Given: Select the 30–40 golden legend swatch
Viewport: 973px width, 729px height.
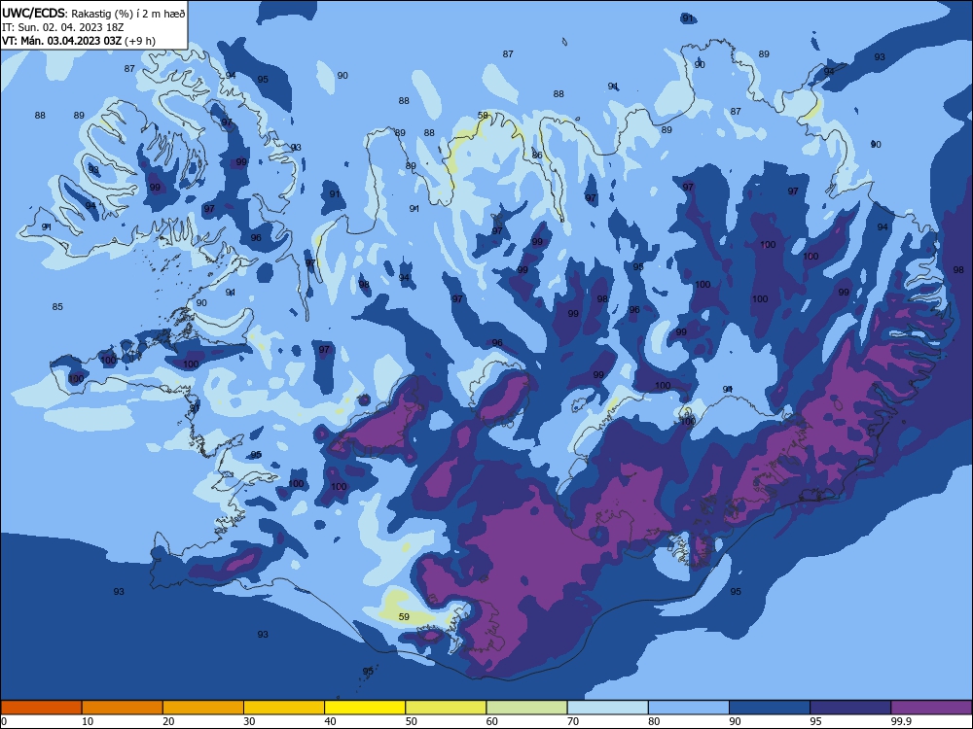Looking at the screenshot, I should tap(284, 708).
